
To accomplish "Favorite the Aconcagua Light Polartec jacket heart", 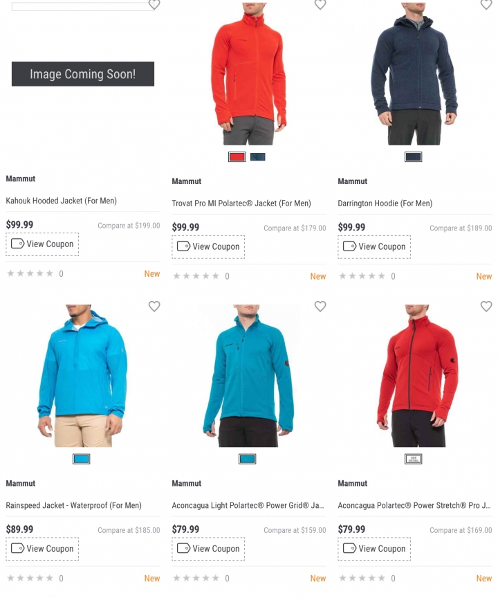I will [320, 306].
